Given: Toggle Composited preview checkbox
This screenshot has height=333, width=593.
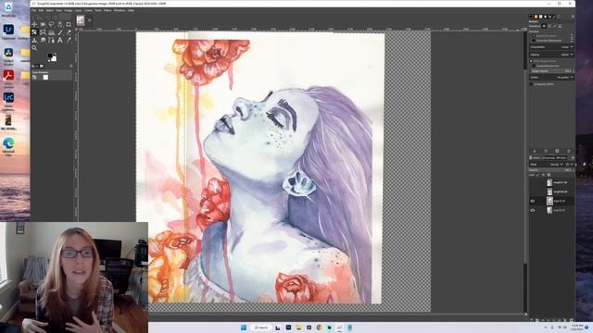Looking at the screenshot, I should point(534,66).
